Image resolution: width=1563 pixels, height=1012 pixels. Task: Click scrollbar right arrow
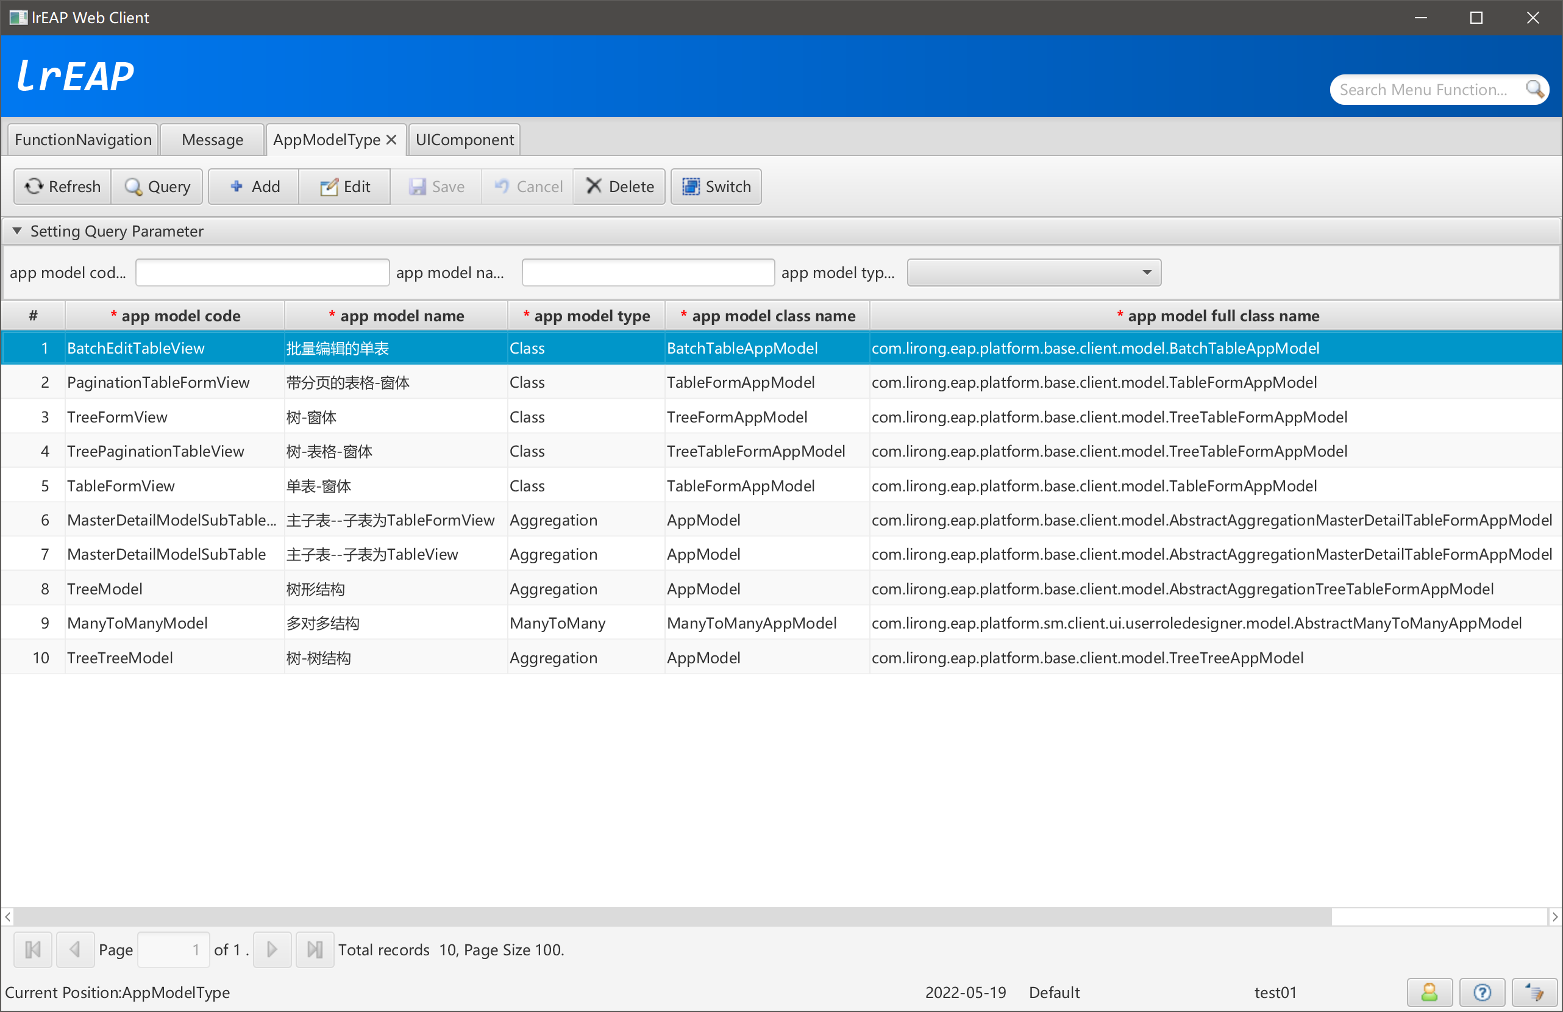(1554, 916)
